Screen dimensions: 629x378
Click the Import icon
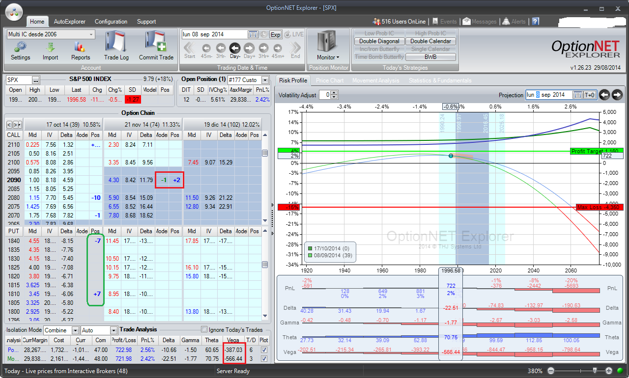click(50, 47)
